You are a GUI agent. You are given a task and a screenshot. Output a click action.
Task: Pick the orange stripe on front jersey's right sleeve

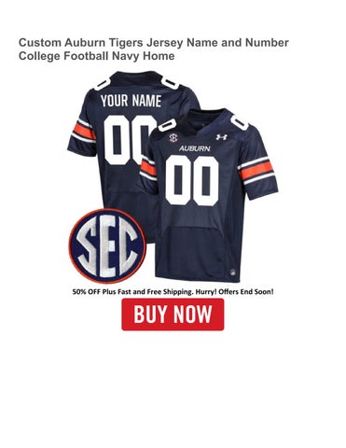pyautogui.click(x=256, y=171)
